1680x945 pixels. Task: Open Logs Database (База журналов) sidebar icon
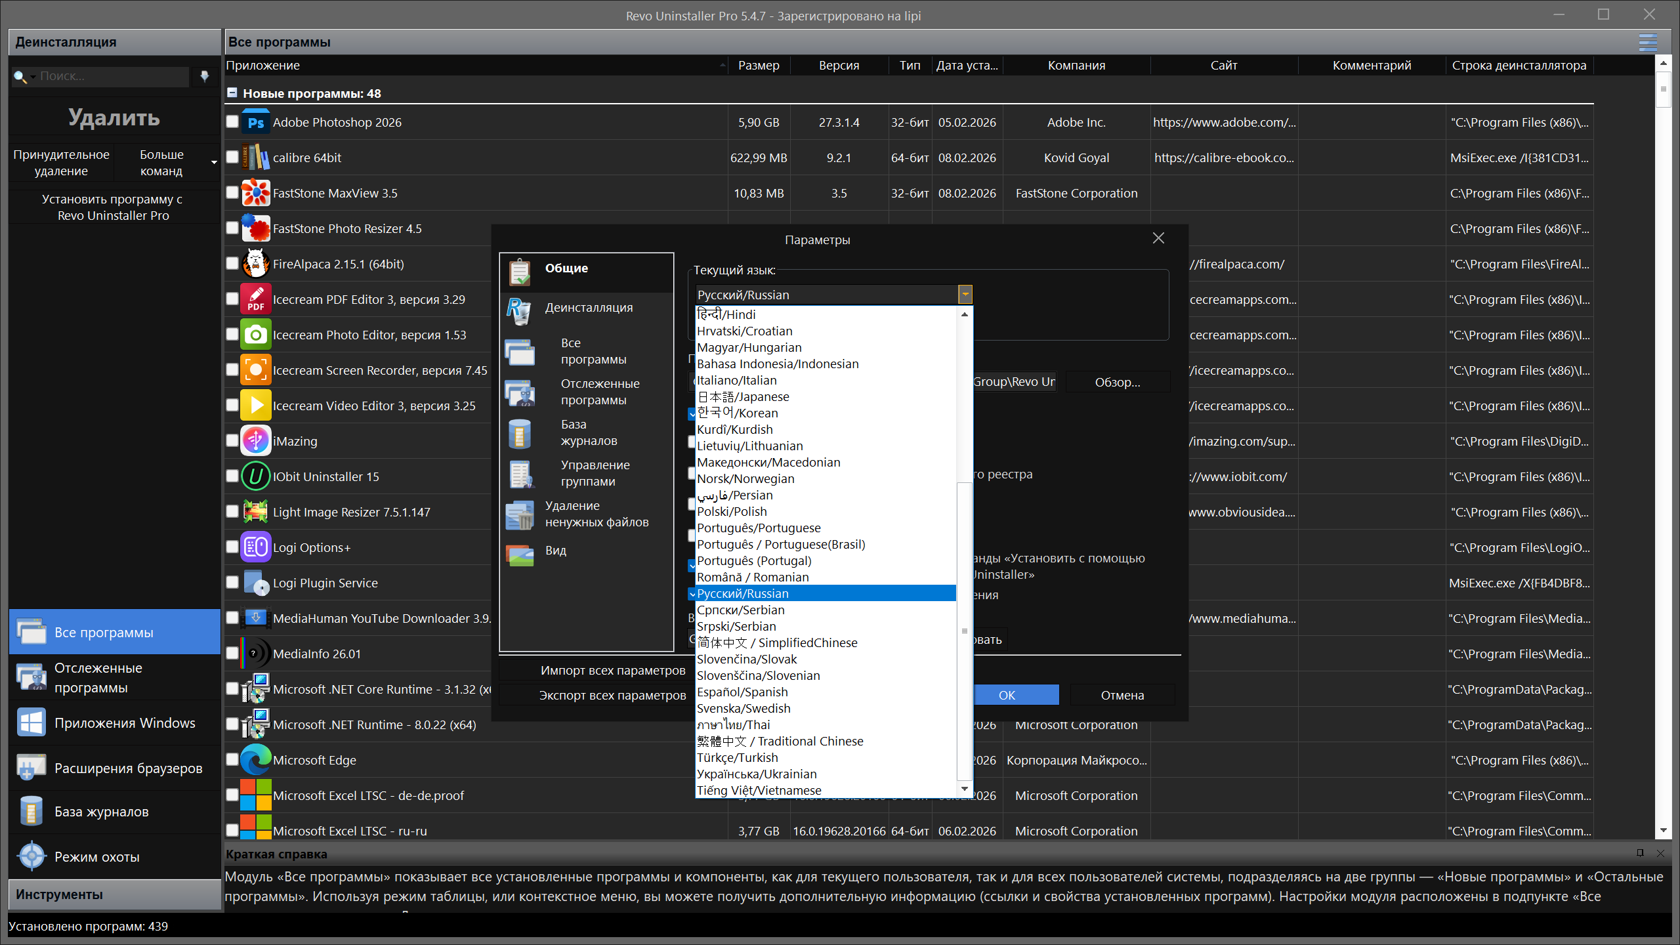pyautogui.click(x=31, y=812)
